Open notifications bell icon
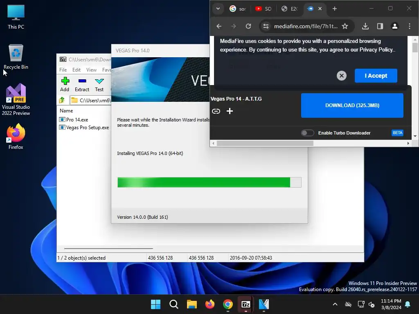Image resolution: width=419 pixels, height=314 pixels. pyautogui.click(x=408, y=304)
